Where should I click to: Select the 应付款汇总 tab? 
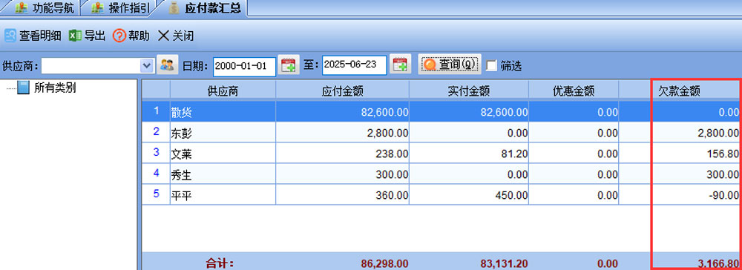[x=204, y=8]
